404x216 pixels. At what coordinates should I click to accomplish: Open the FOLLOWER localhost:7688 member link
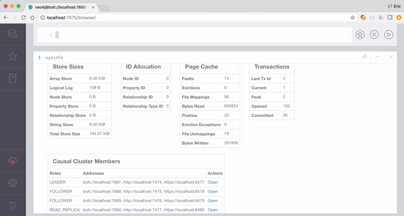tap(213, 192)
